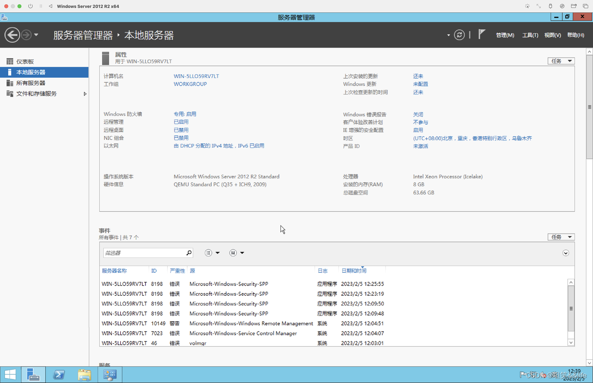Open the 视图(V) menu
Screen dimensions: 593x383
[x=553, y=35]
